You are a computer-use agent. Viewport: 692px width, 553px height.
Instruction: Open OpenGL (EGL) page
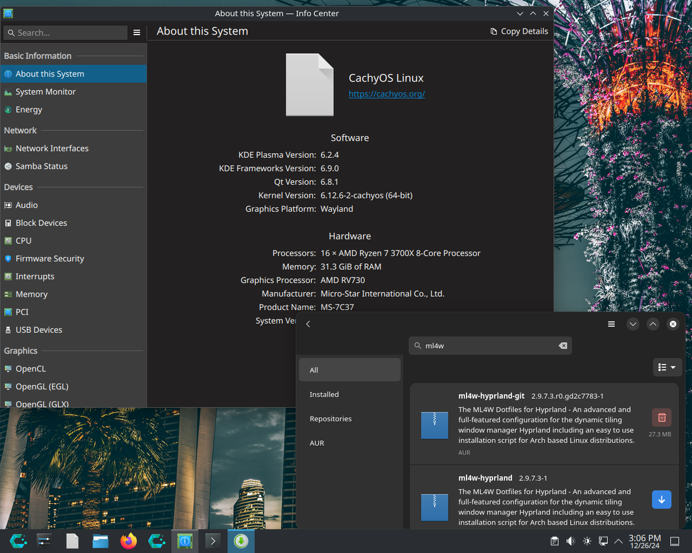click(x=73, y=387)
